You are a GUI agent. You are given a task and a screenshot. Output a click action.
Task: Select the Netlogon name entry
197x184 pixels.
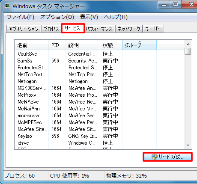[x=27, y=81]
